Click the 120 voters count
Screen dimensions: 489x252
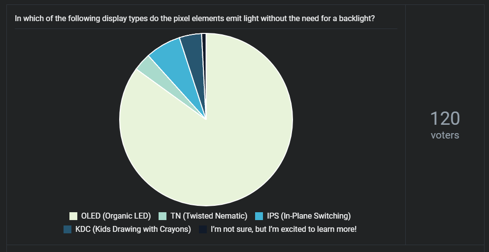(x=445, y=118)
